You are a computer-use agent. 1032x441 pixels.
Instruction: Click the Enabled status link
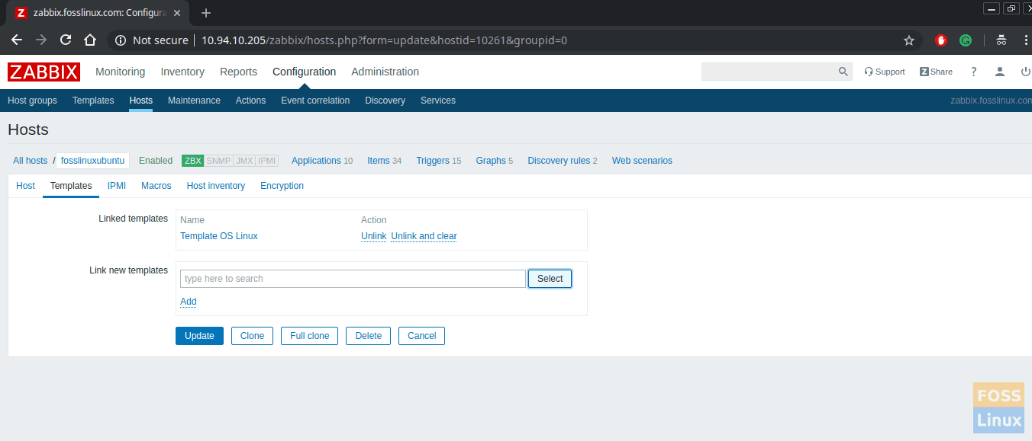pyautogui.click(x=156, y=161)
